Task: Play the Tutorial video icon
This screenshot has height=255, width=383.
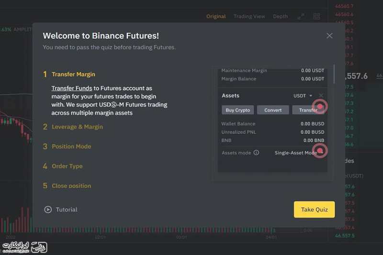Action: click(48, 210)
